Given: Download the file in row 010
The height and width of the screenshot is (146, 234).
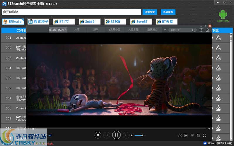Looking at the screenshot, I should [x=218, y=128].
